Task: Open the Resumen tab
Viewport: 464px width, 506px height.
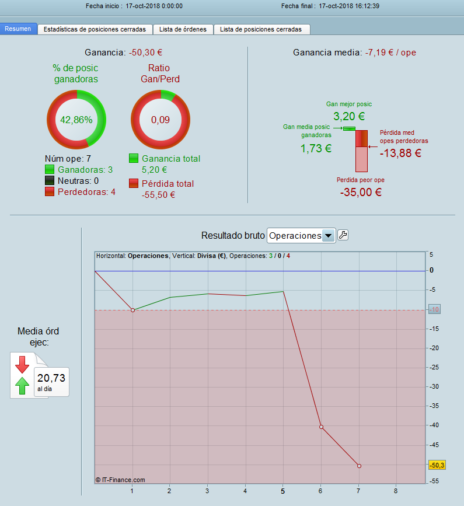Action: 18,29
